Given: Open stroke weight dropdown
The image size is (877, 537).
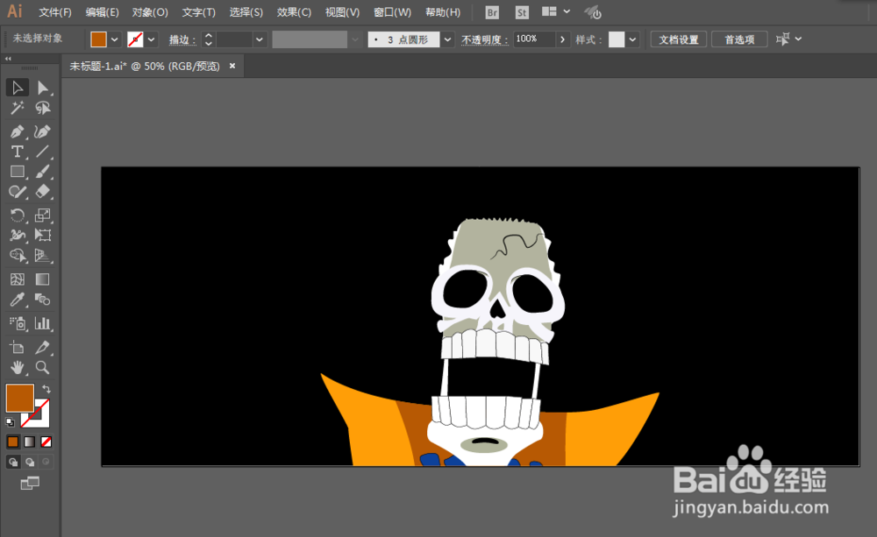Looking at the screenshot, I should pyautogui.click(x=259, y=39).
